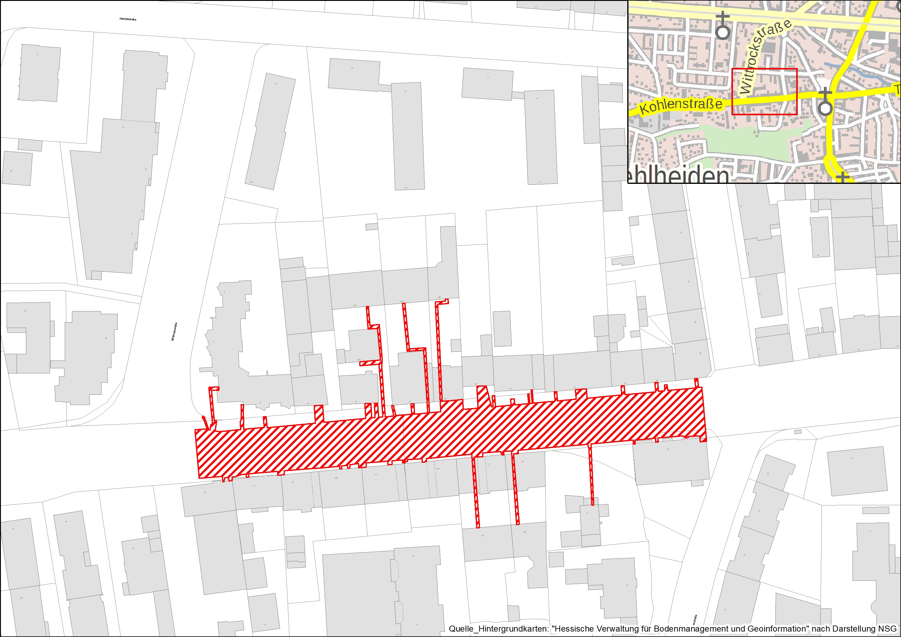Click the Hentzestraße street label
The width and height of the screenshot is (901, 637).
pos(128,19)
